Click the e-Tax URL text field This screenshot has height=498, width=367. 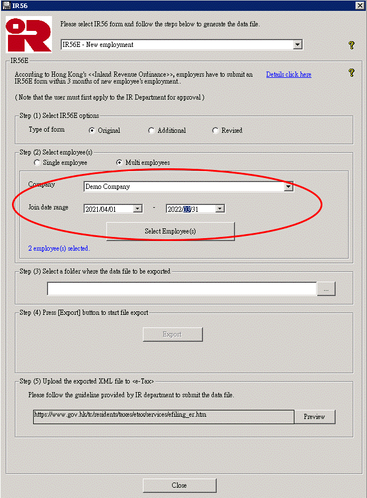click(x=163, y=416)
